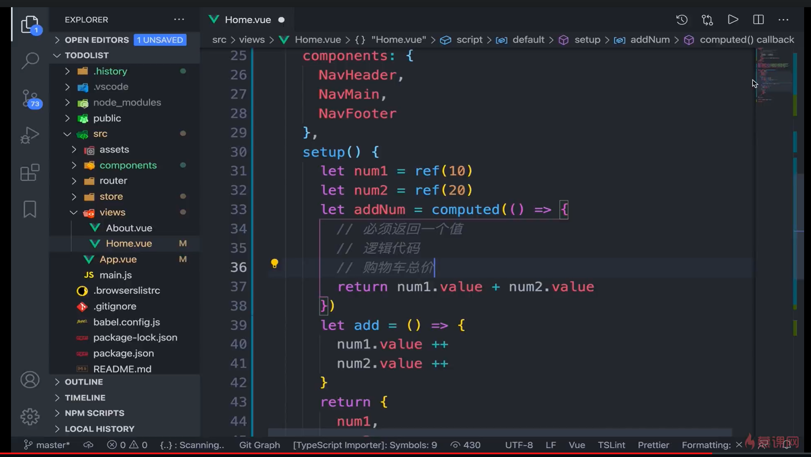Switch to the Home.vue editor tab
Screen dimensions: 811x457
coord(247,20)
